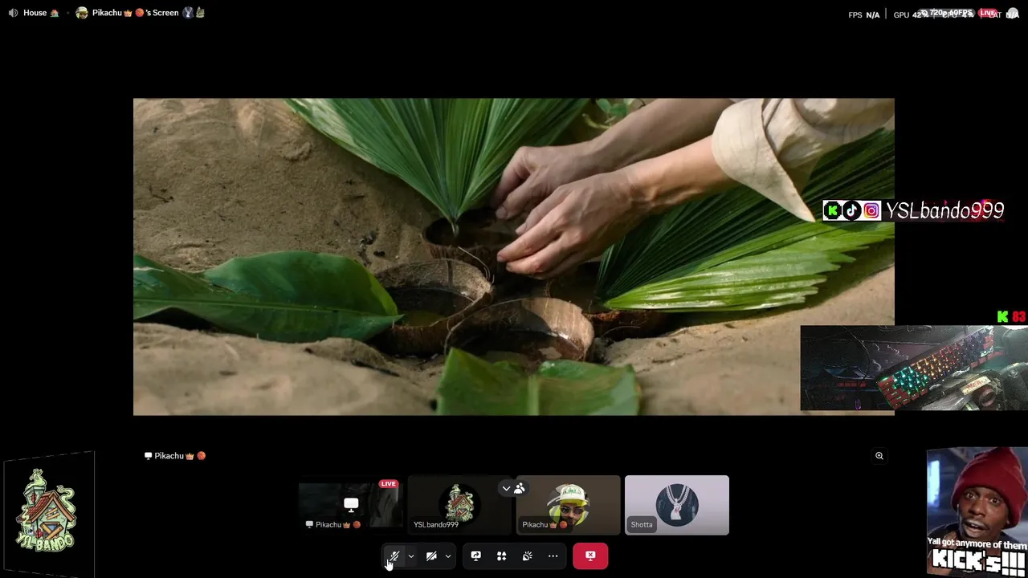Turn on the camera in call controls
The width and height of the screenshot is (1028, 578).
pos(431,556)
